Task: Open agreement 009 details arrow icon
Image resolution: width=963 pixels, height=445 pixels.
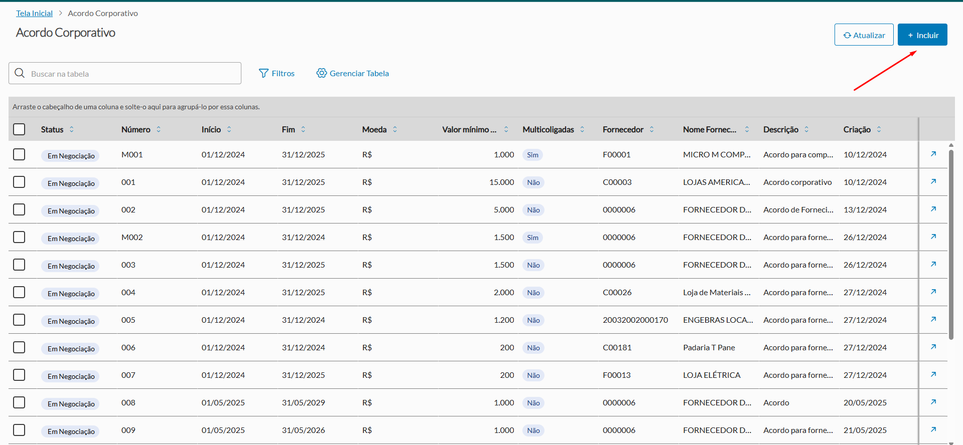Action: point(933,429)
